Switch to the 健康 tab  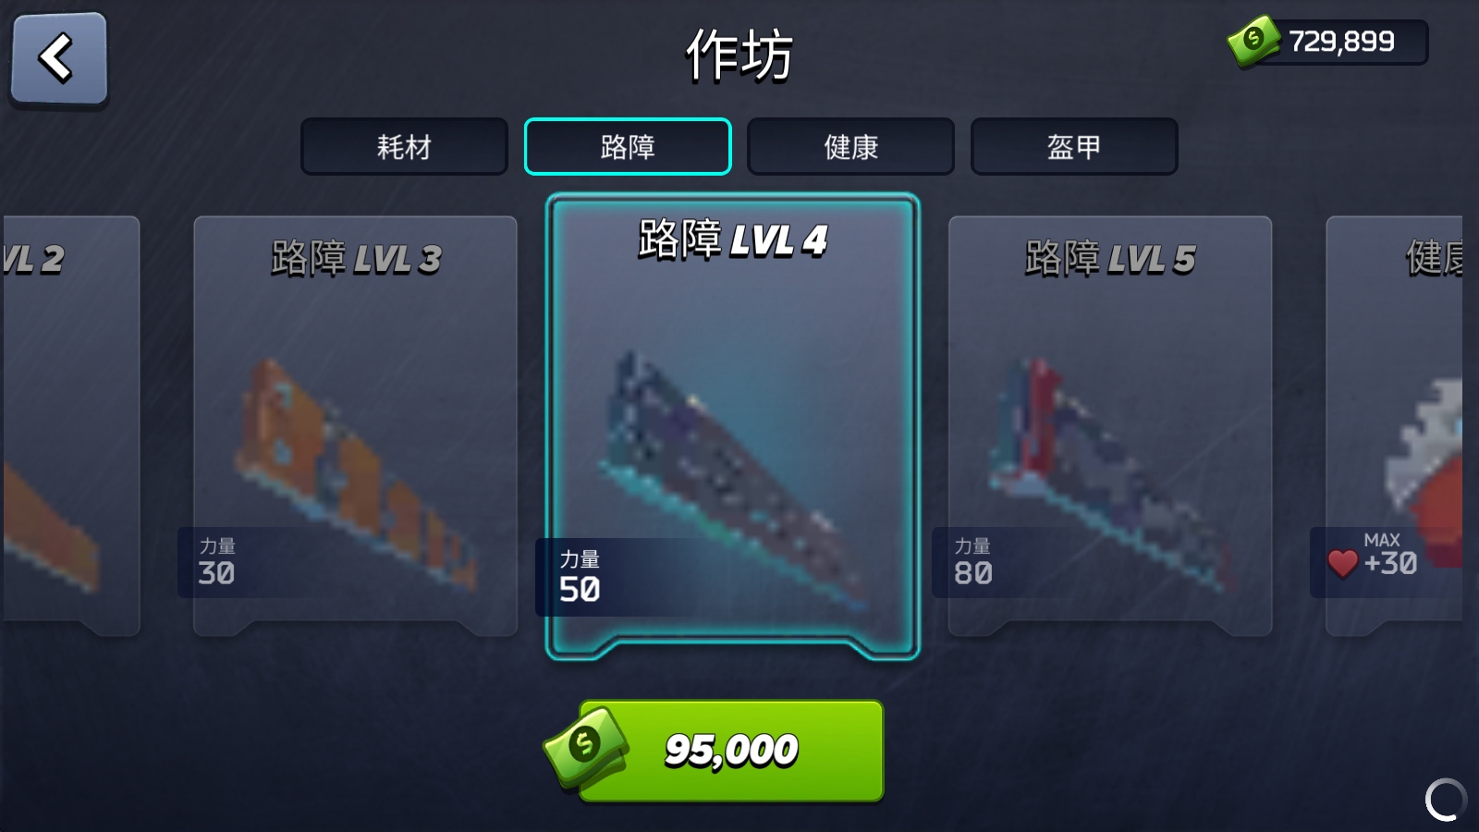tap(850, 146)
